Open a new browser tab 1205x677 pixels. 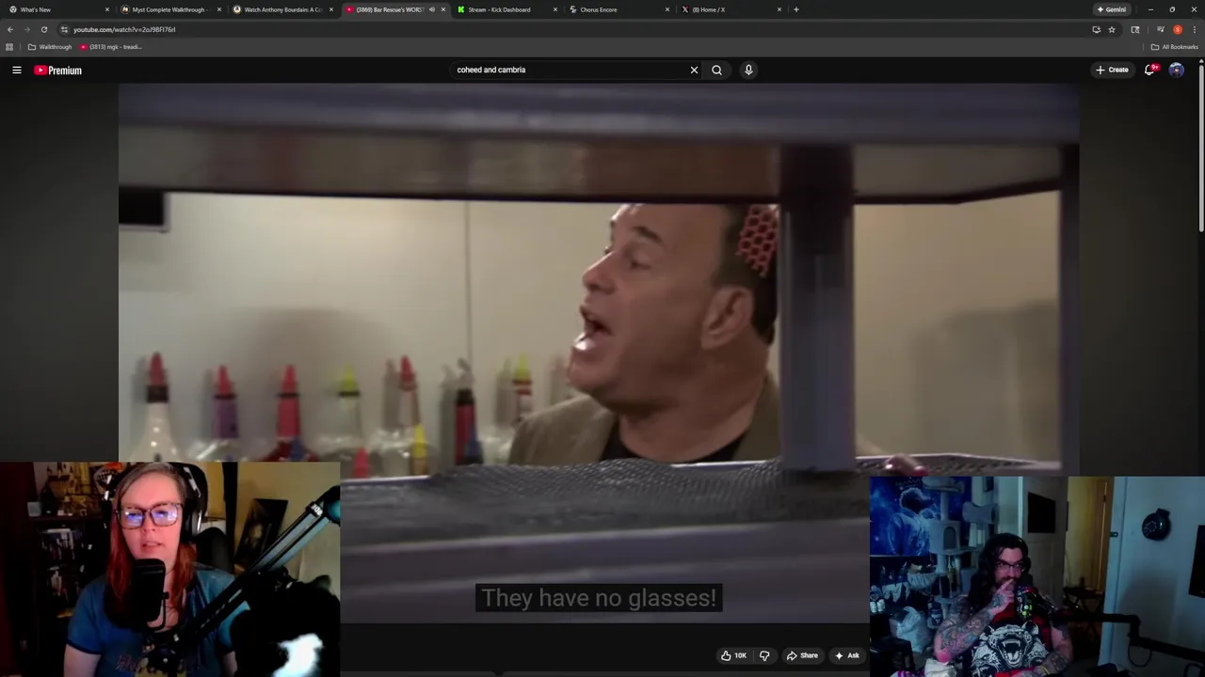795,9
